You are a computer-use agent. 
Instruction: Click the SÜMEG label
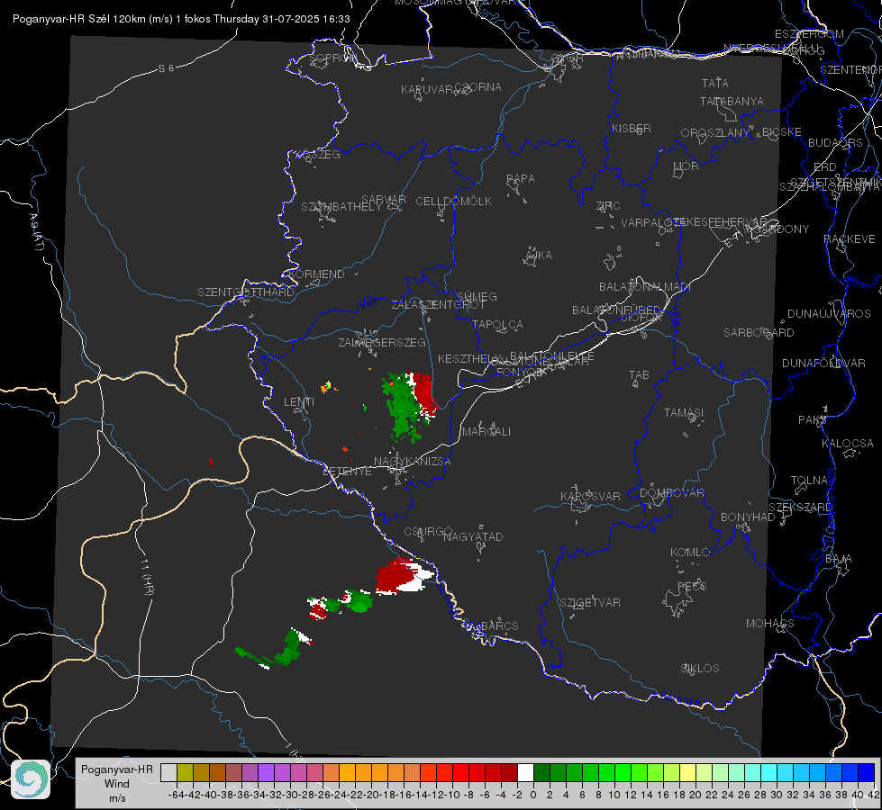[x=477, y=297]
